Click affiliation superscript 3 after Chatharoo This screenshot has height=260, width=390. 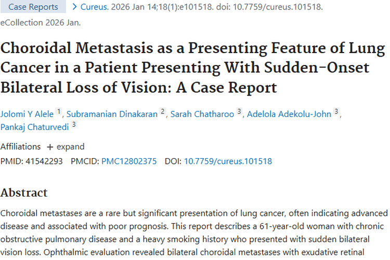(x=239, y=111)
